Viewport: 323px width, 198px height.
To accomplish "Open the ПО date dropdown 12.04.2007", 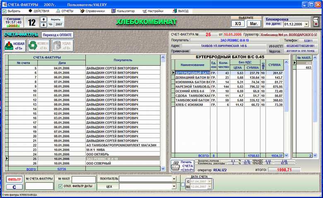I will point(210,186).
